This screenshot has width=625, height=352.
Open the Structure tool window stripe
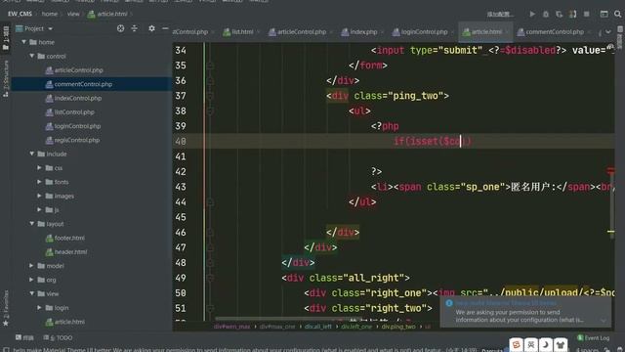6,78
